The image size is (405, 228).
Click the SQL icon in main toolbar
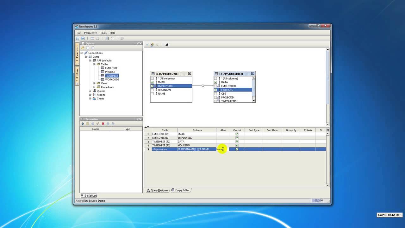(x=107, y=38)
